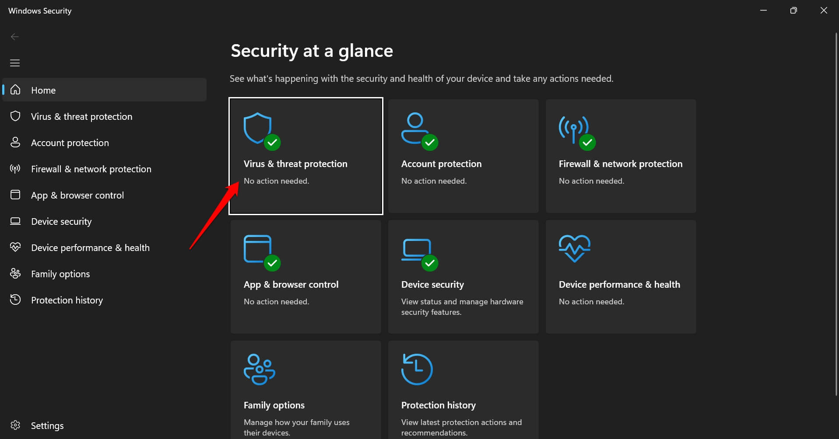Open Virus & threat protection from sidebar
The image size is (839, 439).
104,116
